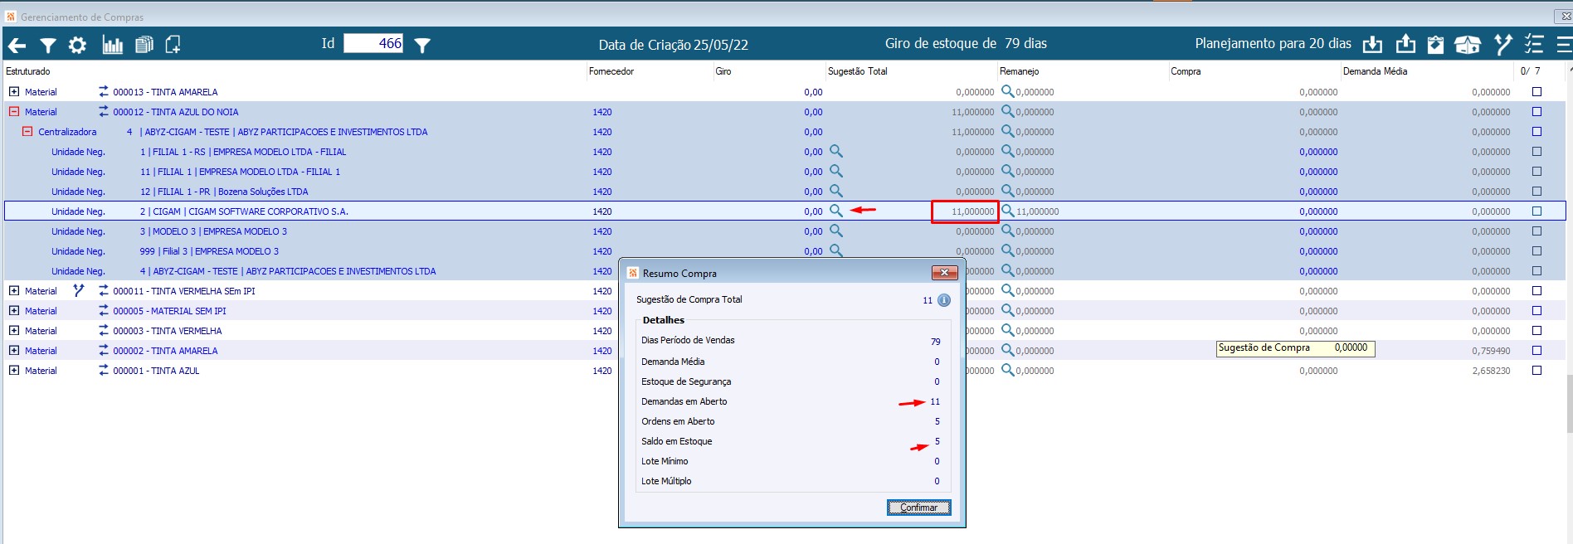The image size is (1573, 544).
Task: Click swap arrows icon on TINTA AMARELA 000013
Action: click(104, 91)
